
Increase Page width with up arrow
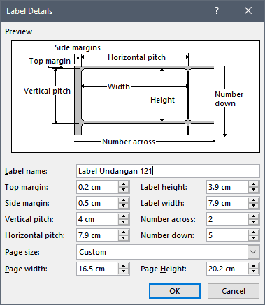point(124,266)
